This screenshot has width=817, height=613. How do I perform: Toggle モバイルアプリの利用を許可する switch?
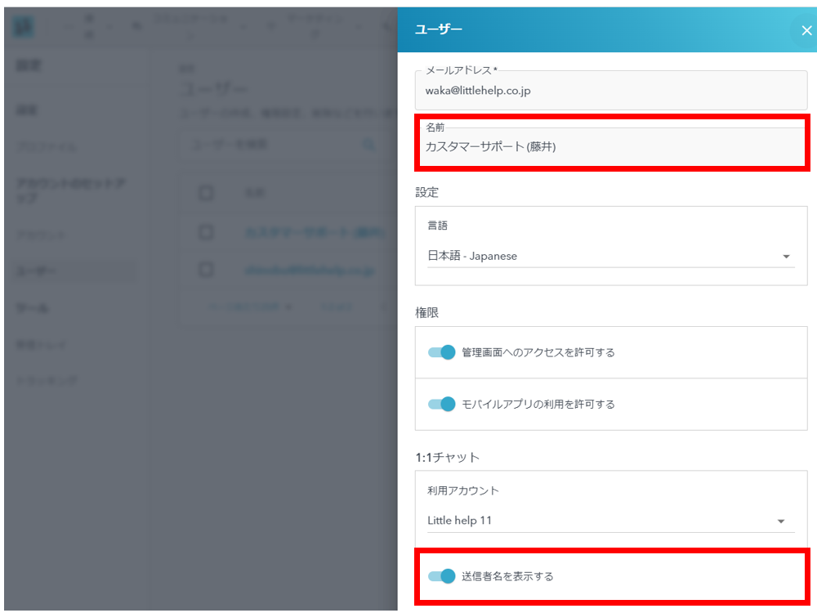[x=442, y=404]
